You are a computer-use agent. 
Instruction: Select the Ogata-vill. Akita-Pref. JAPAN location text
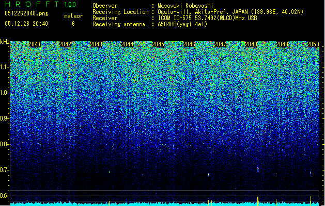[230, 12]
